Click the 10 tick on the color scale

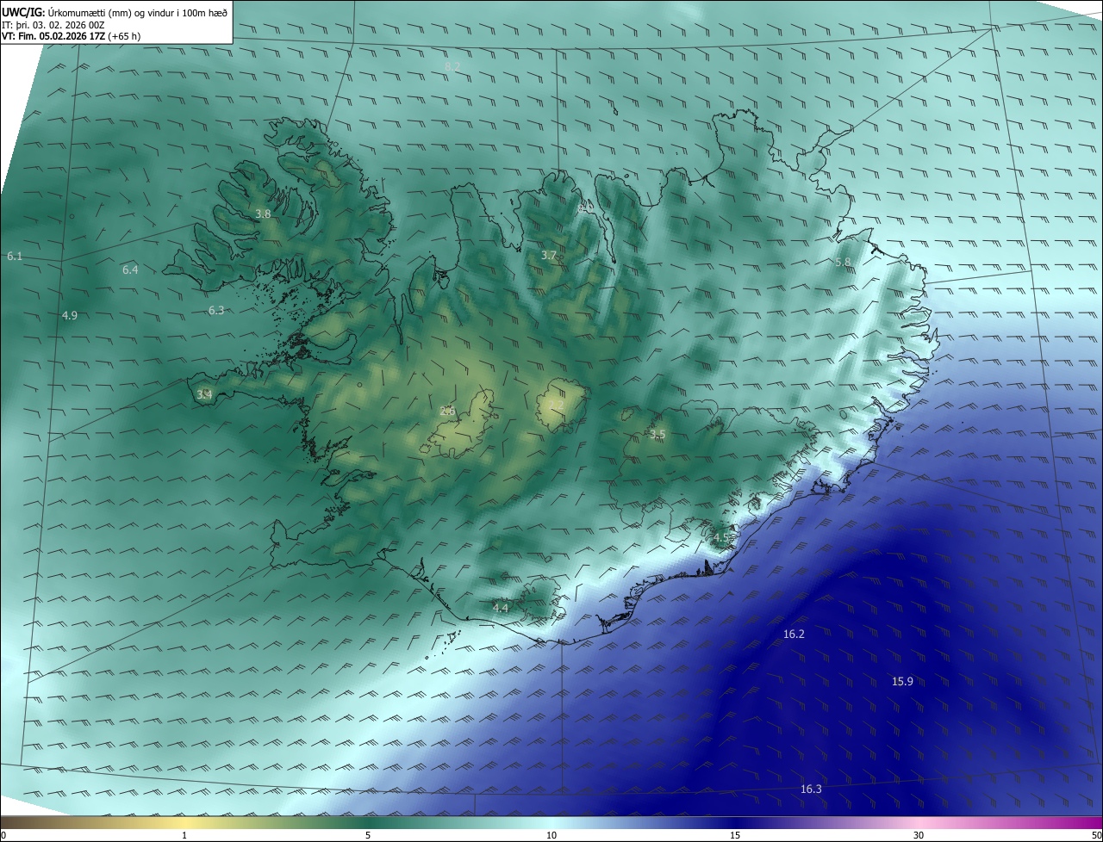point(551,835)
